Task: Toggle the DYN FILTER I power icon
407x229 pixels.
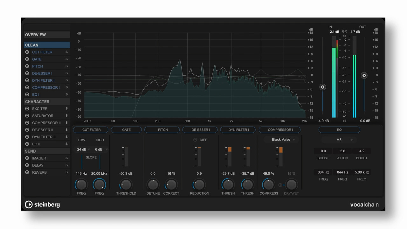Action: [27, 80]
